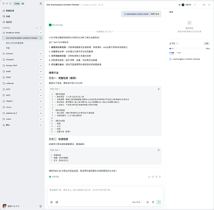Copy the first Plain Text code block
214x210 pixels.
click(x=159, y=89)
